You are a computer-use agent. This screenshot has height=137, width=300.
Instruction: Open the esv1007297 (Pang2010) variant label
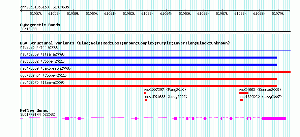click(165, 90)
